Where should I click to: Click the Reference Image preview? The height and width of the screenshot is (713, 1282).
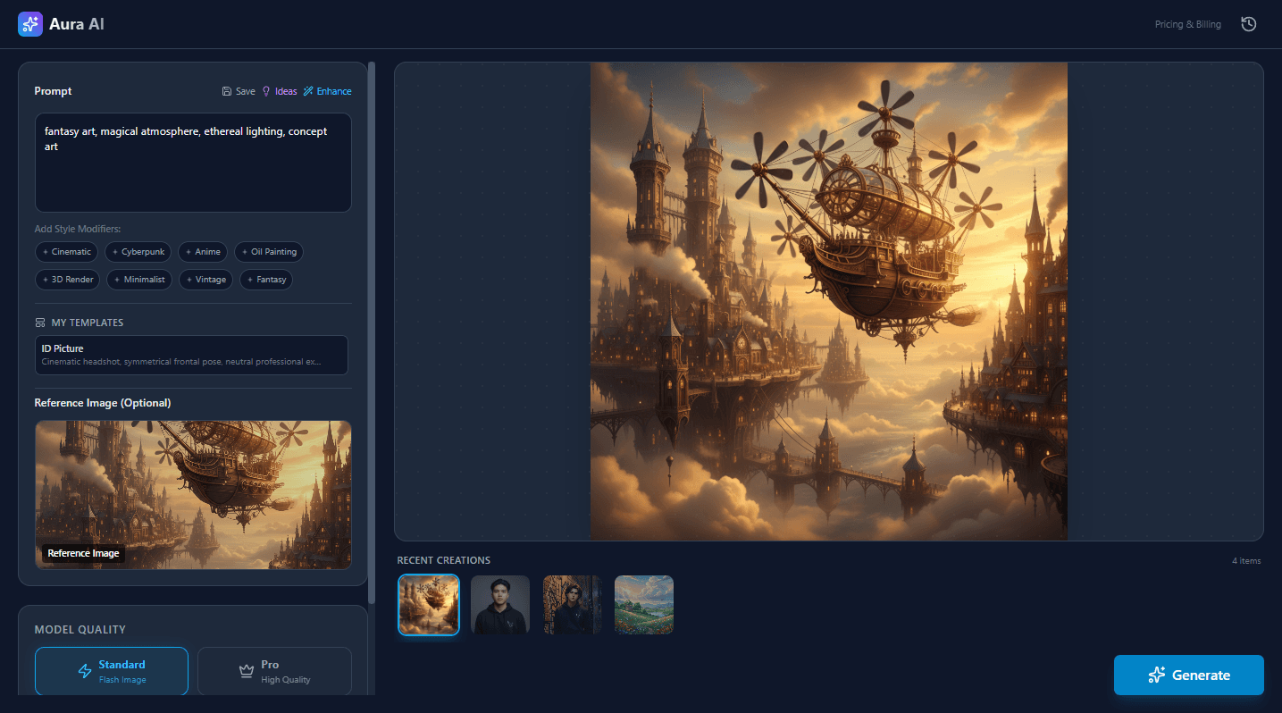193,494
